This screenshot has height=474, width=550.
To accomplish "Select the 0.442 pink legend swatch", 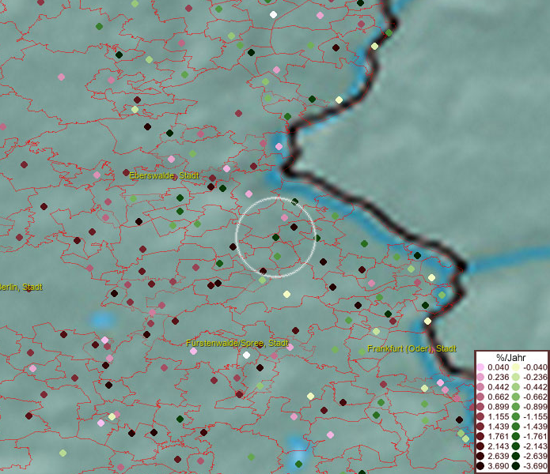I will (x=480, y=387).
